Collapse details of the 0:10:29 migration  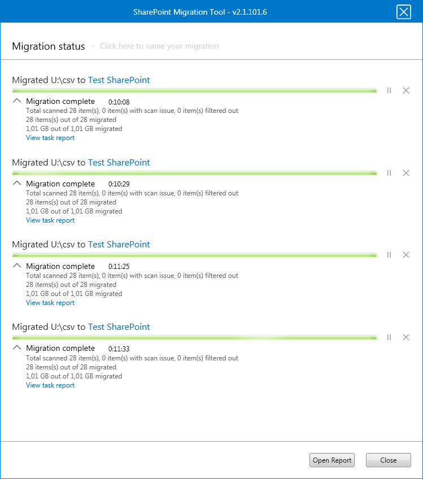[17, 184]
